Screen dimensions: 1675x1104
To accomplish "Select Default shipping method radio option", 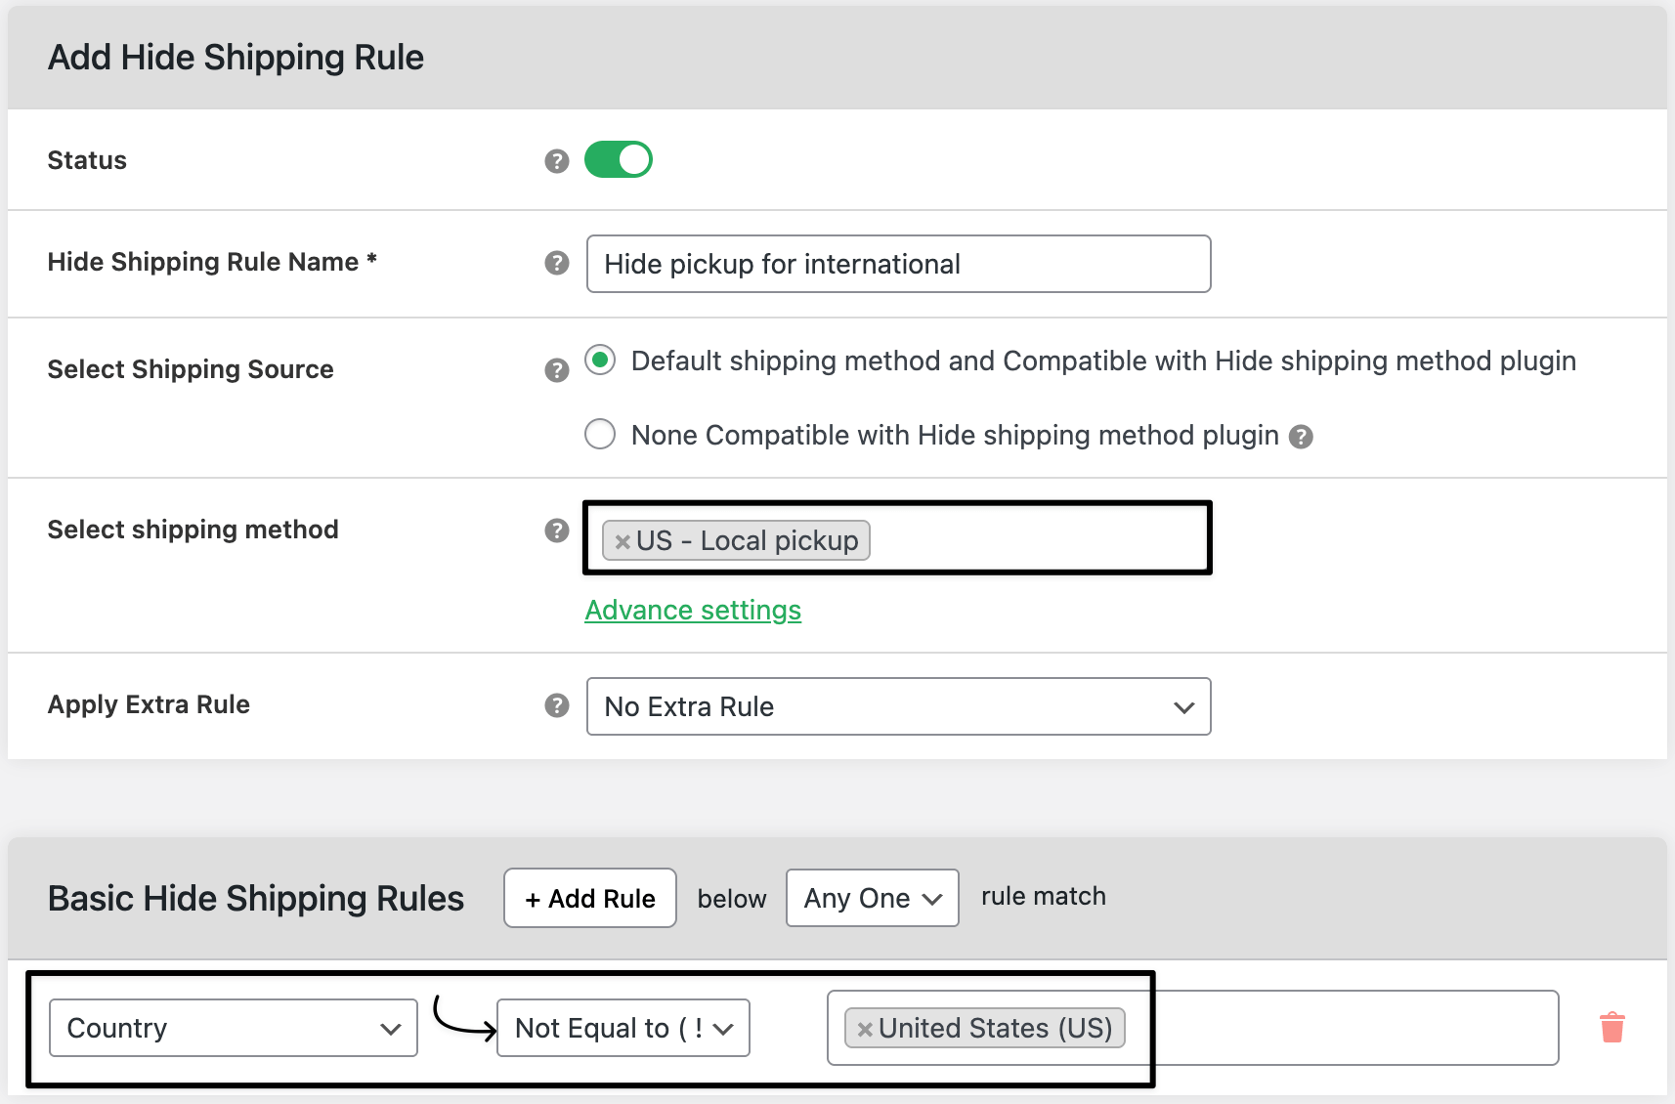I will [600, 361].
